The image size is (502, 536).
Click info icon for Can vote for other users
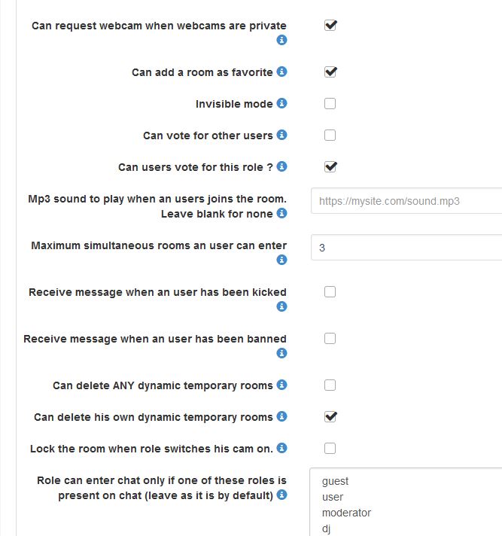click(282, 135)
